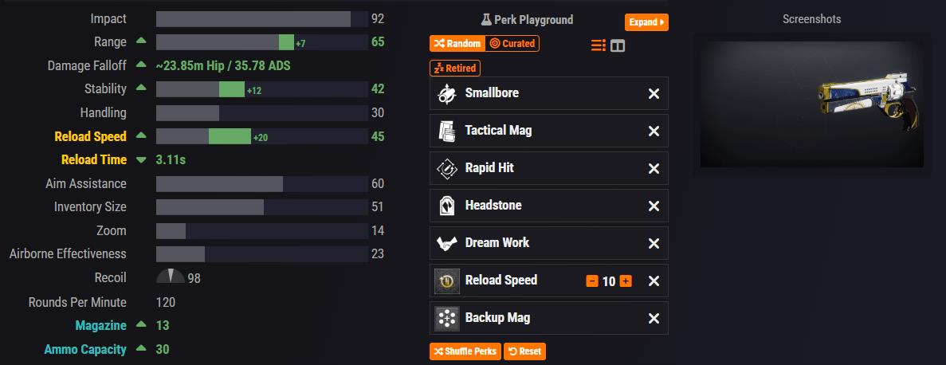The image size is (946, 365).
Task: Switch to list view layout icon
Action: (x=599, y=45)
